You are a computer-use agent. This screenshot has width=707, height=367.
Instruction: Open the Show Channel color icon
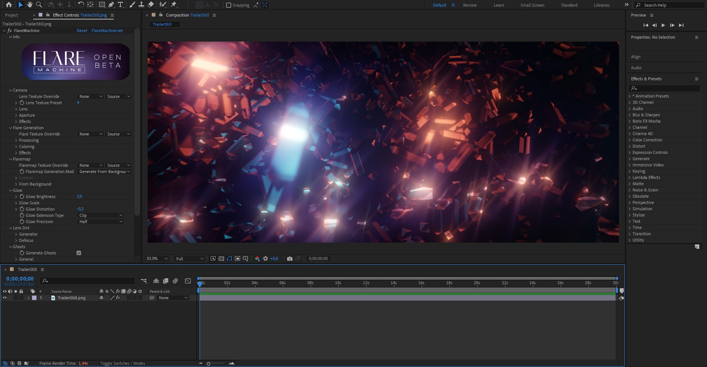pyautogui.click(x=257, y=259)
